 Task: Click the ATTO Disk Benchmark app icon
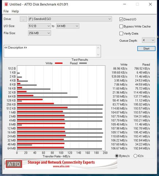coord(6,4)
